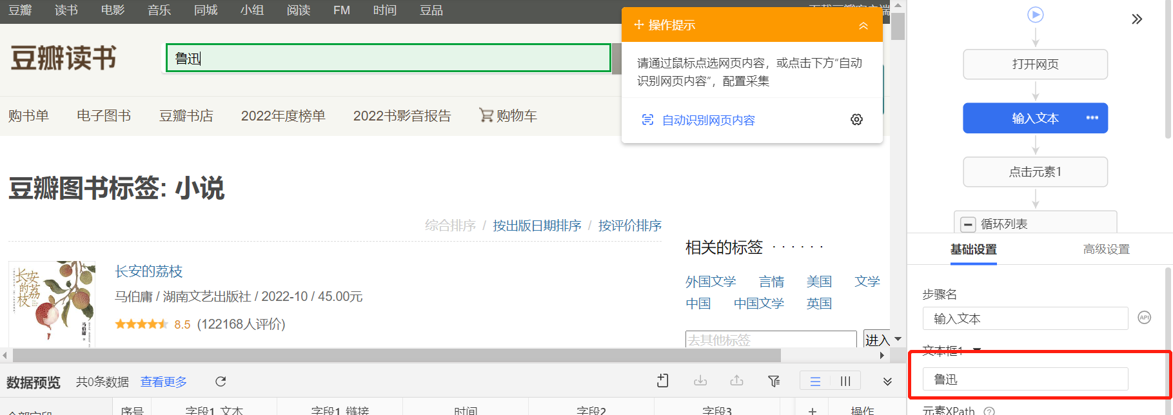
Task: Collapse the workflow panel with double-chevron icon
Action: pos(1137,19)
